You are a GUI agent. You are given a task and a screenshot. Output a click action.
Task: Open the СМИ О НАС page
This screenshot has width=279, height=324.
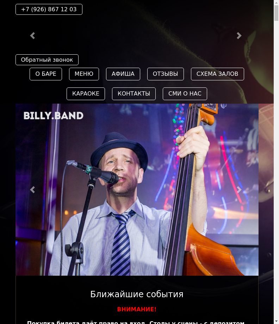click(185, 94)
